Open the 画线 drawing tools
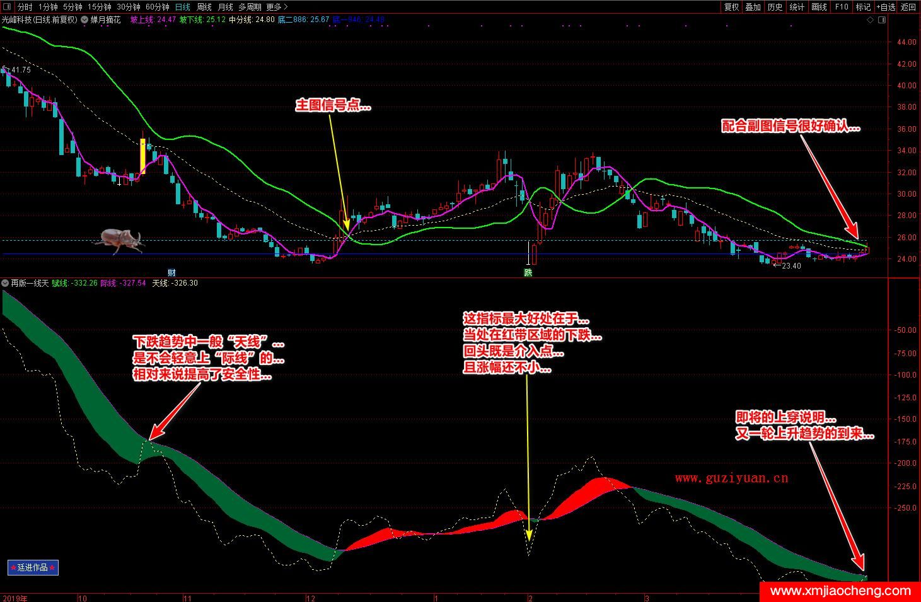 point(819,7)
